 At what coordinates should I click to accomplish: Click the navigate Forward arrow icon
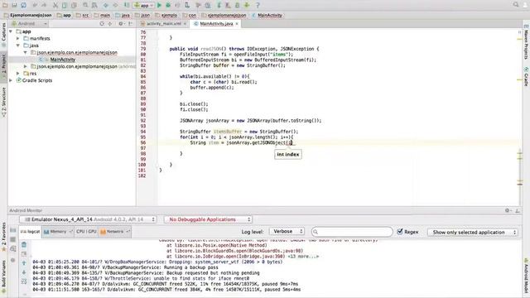click(x=115, y=5)
